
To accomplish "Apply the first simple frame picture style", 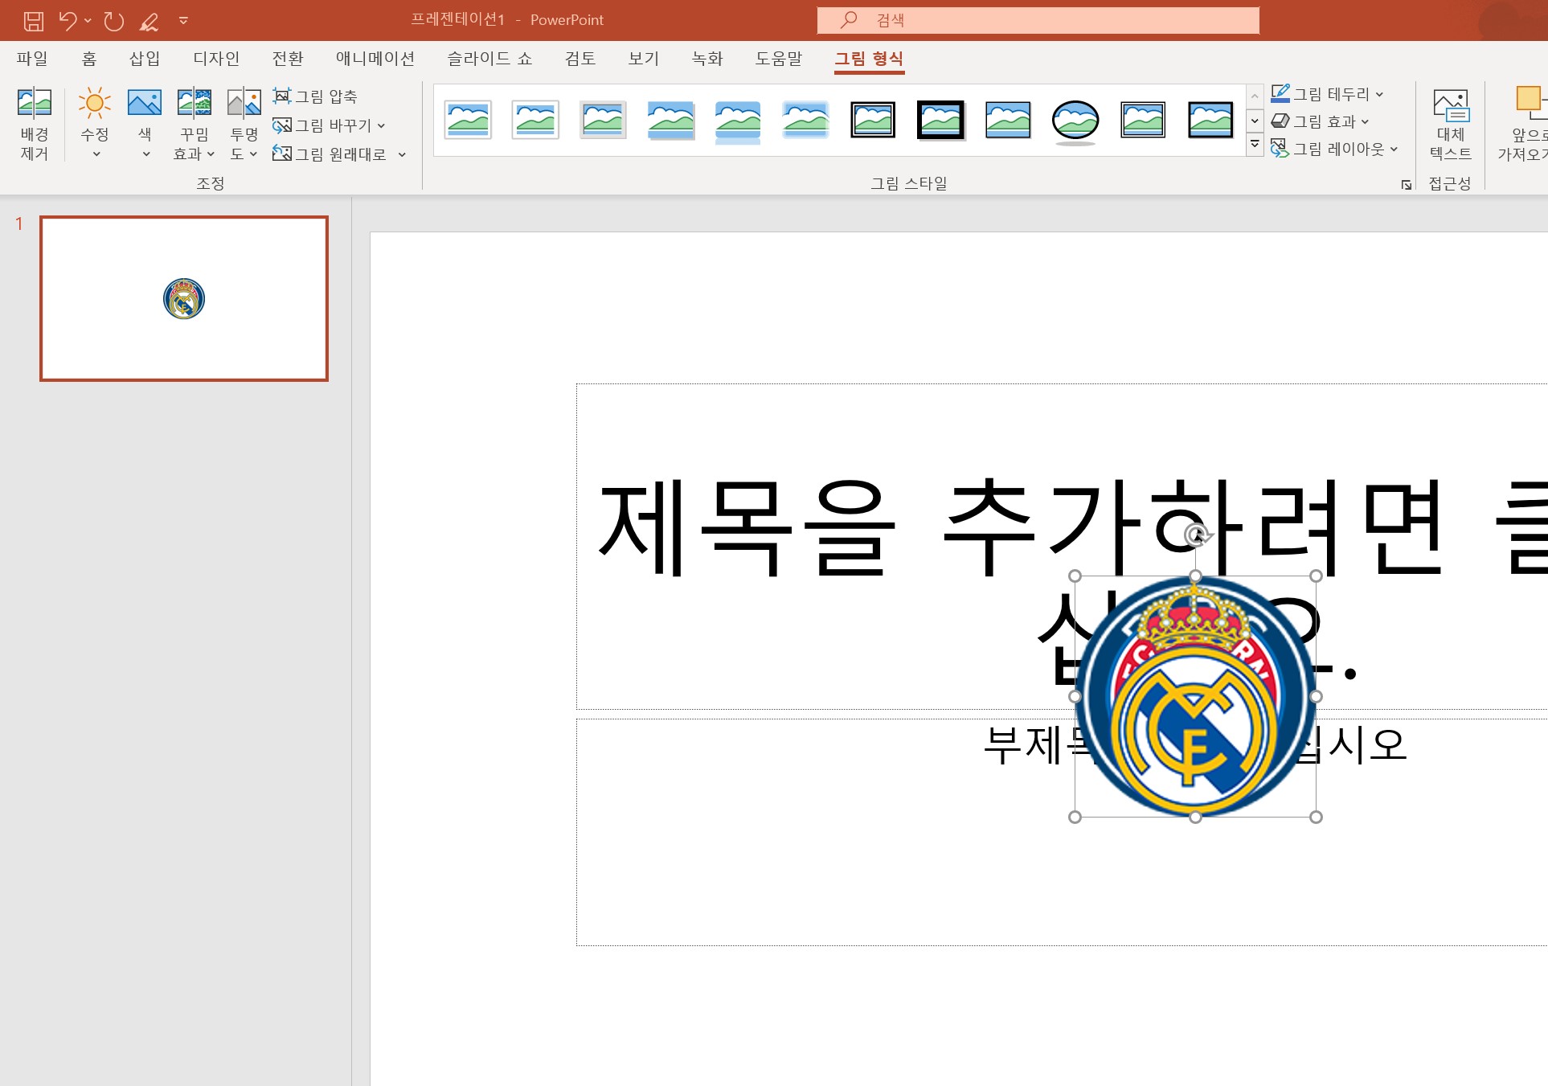I will pos(468,120).
